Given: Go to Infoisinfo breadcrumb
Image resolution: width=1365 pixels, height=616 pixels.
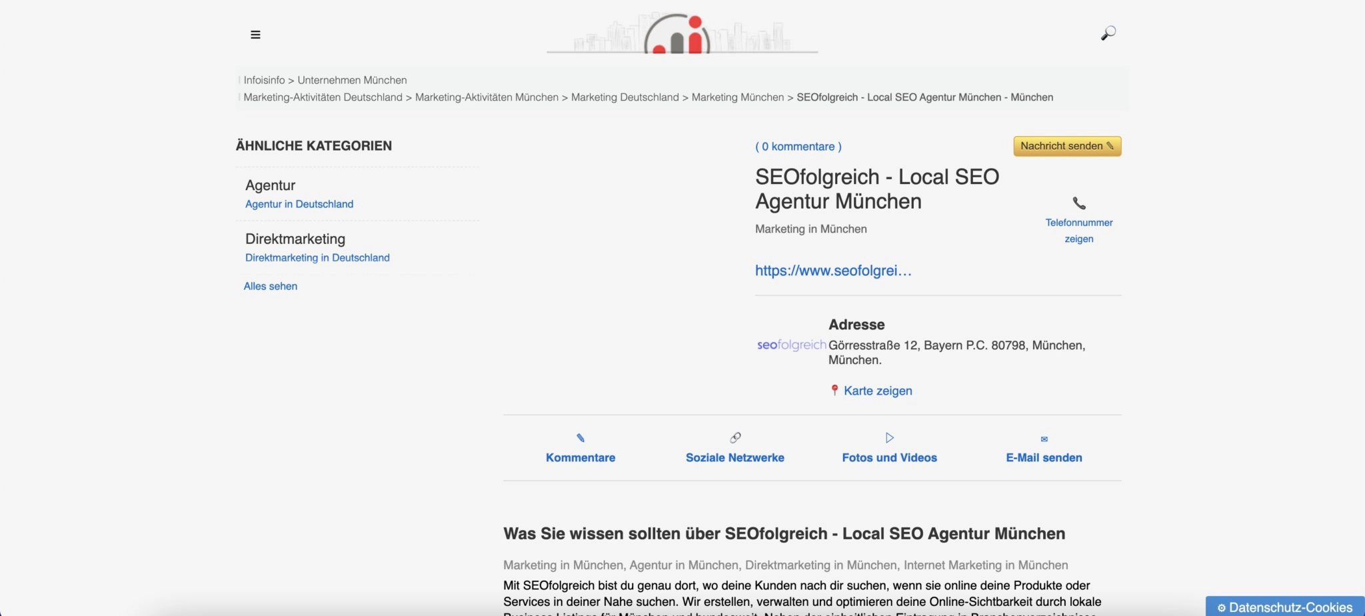Looking at the screenshot, I should [x=264, y=80].
